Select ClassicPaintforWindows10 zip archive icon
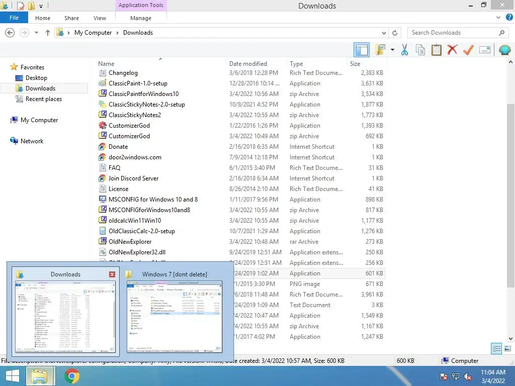This screenshot has width=515, height=386. pos(103,94)
